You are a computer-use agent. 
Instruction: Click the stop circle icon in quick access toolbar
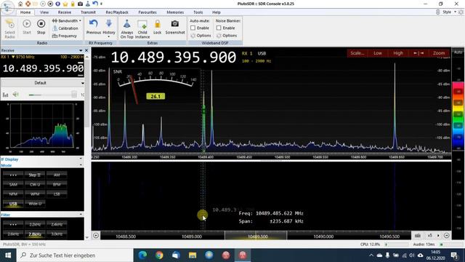(x=50, y=4)
